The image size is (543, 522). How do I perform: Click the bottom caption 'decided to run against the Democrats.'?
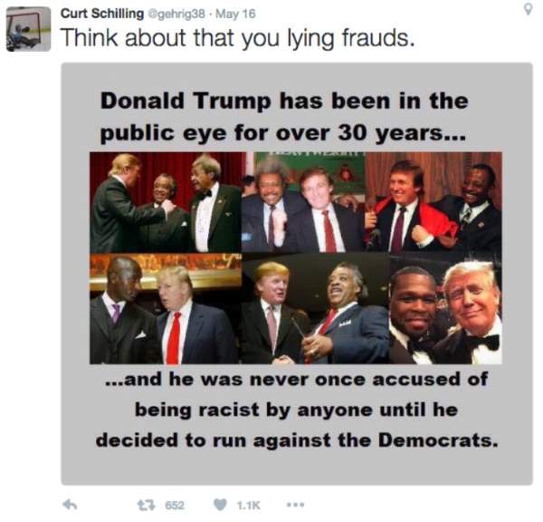click(x=297, y=440)
